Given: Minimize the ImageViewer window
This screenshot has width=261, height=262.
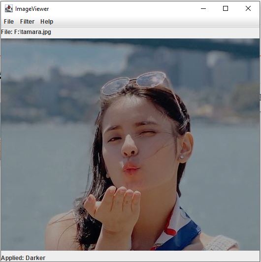Looking at the screenshot, I should 203,8.
